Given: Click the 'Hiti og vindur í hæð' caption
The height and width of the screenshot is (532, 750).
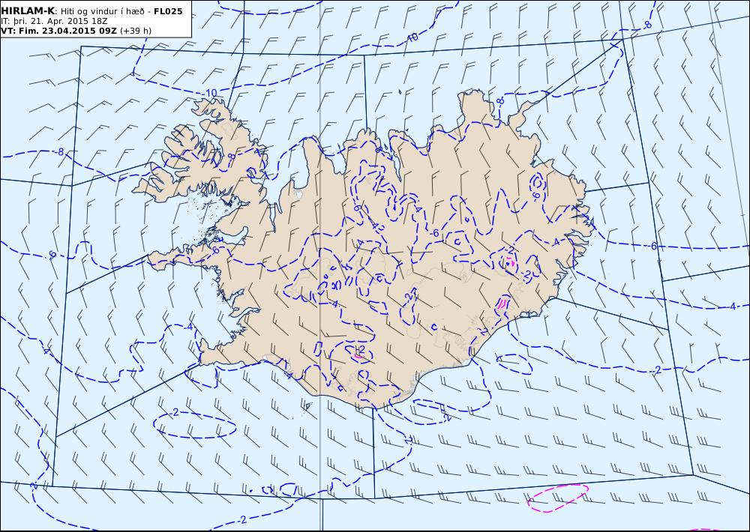Looking at the screenshot, I should [102, 11].
